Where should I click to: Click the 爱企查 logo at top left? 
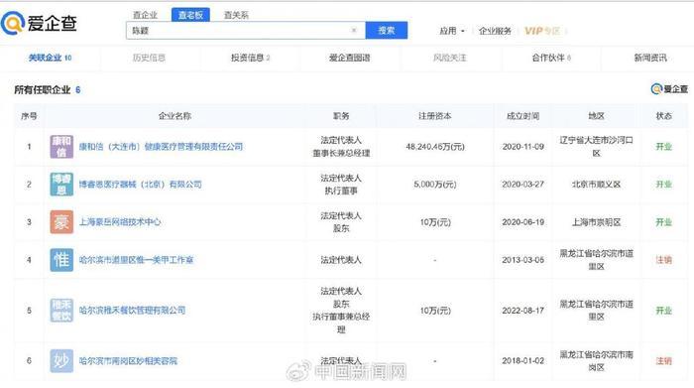pos(39,23)
